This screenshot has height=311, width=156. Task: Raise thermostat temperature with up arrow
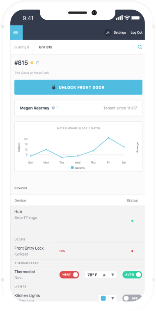coord(104,275)
